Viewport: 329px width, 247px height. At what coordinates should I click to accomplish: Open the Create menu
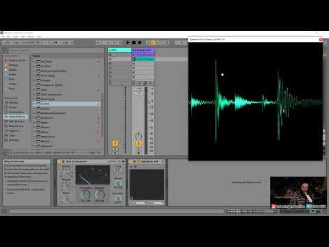[16, 36]
